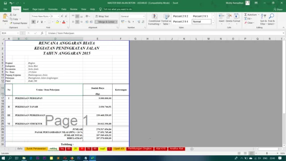Click the Insert Function fx icon
286x161 pixels.
42,33
